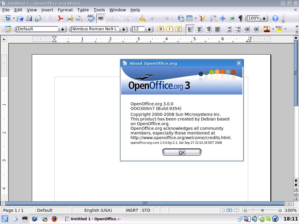The image size is (299, 224).
Task: Show Draw Functions pencil icon
Action: tap(202, 18)
